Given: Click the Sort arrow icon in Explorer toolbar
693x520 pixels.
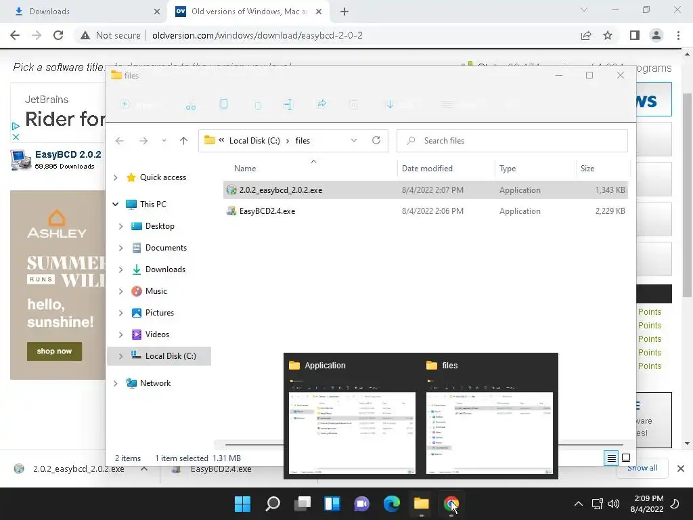Looking at the screenshot, I should pos(390,104).
